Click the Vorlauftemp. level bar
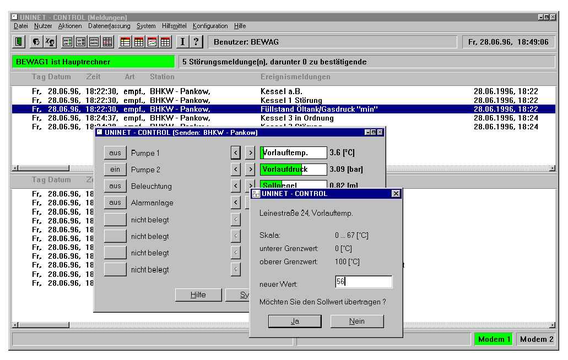Viewport: 568px width, 360px height. 294,152
